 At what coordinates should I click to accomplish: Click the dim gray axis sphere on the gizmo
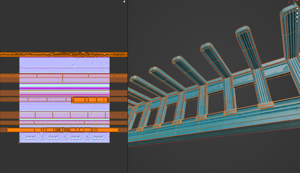click(x=289, y=2)
